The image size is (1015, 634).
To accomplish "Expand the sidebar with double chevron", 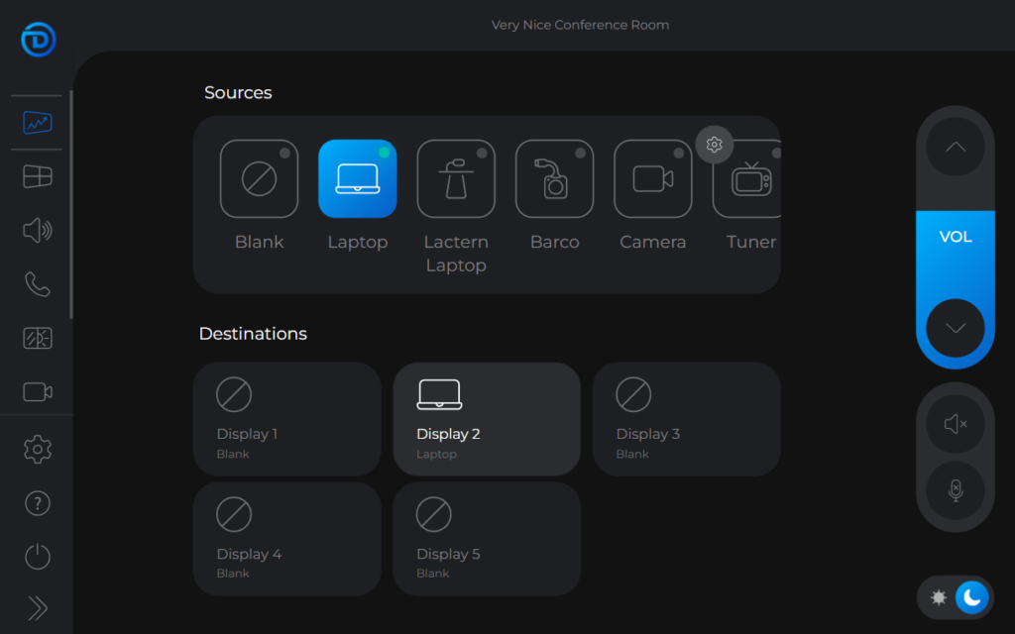I will click(37, 607).
